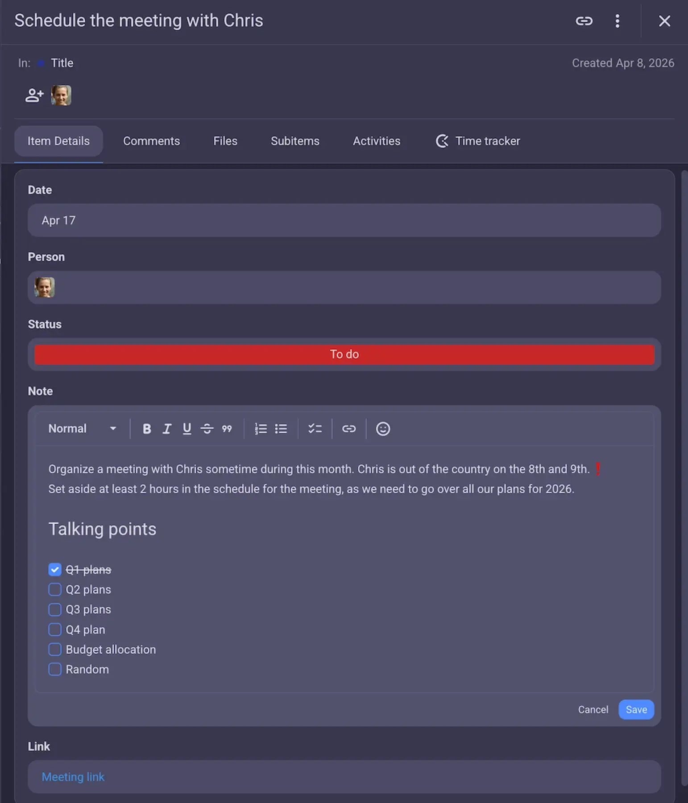This screenshot has height=803, width=688.
Task: Click the 'Created Apr 8, 2026' text
Action: (x=623, y=63)
